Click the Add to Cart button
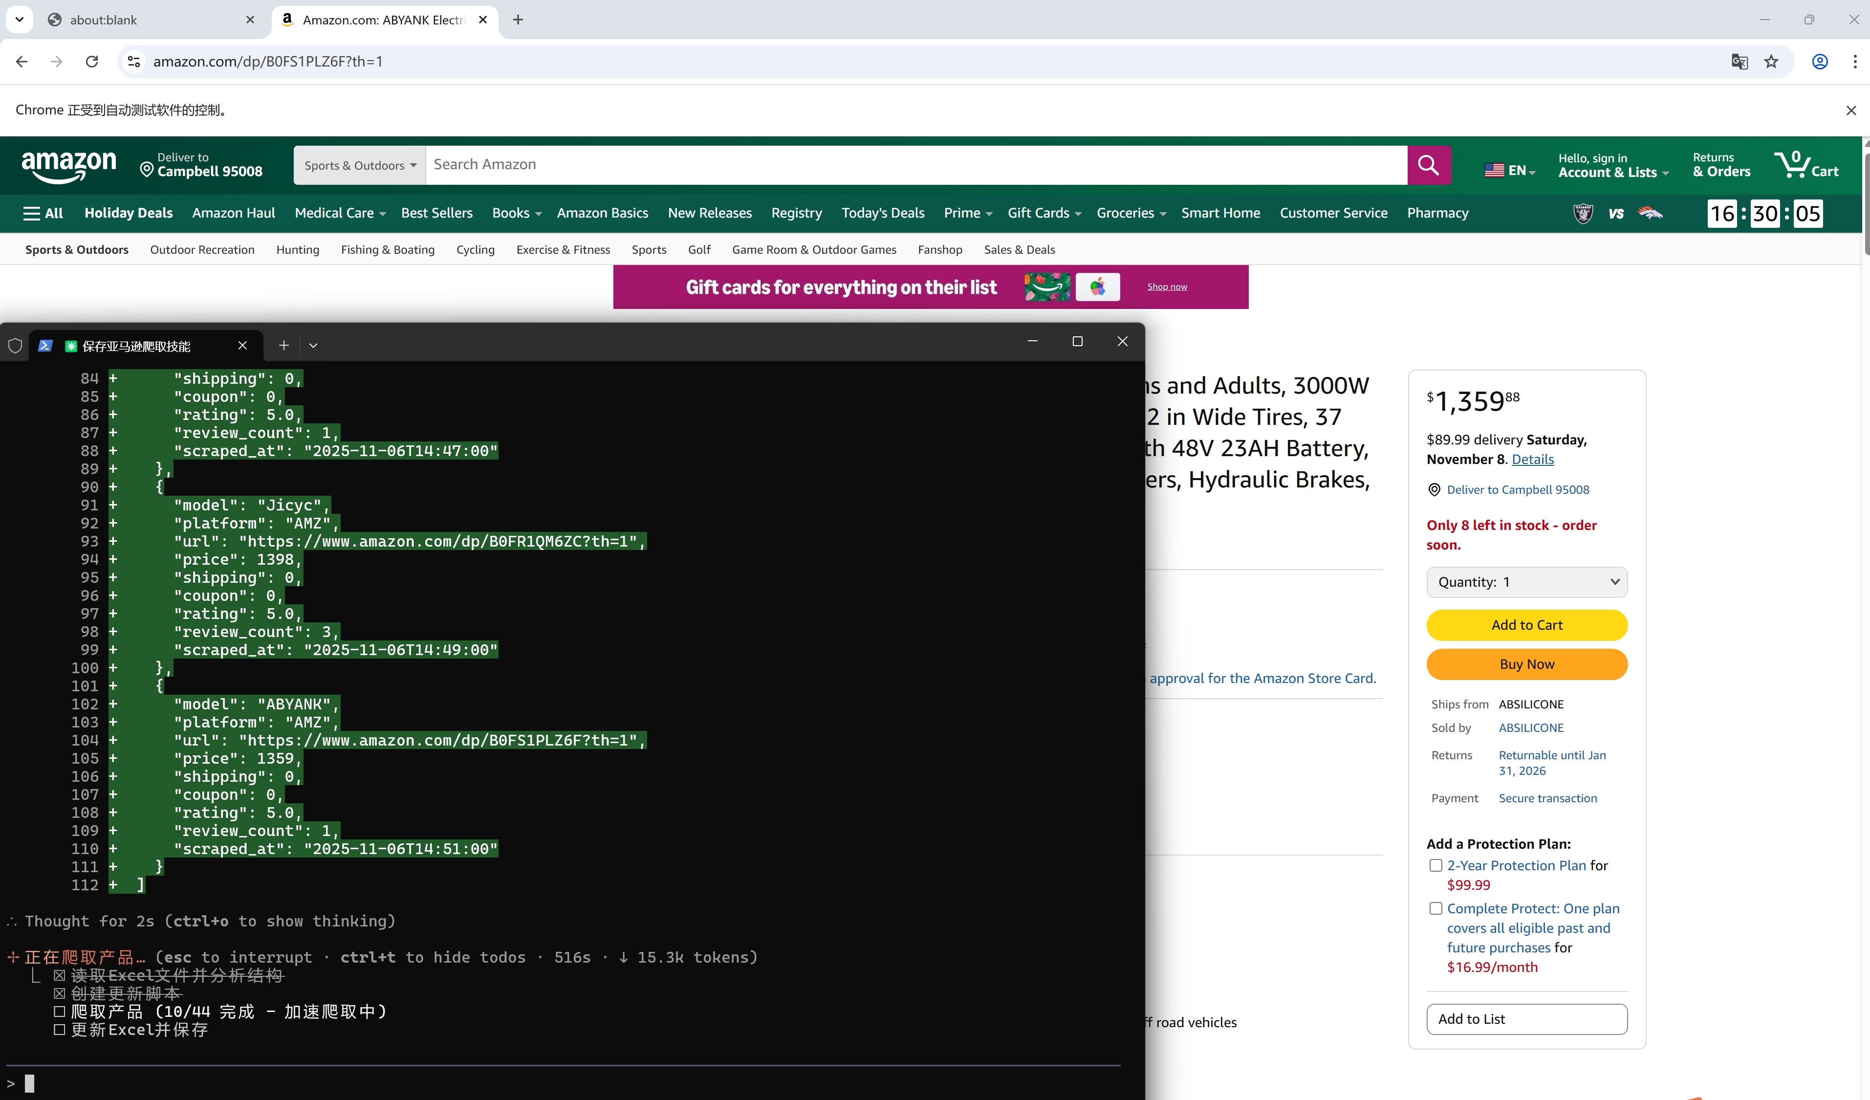 1526,625
